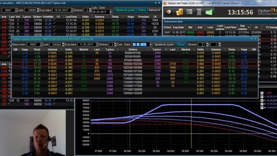Viewport: 277px width, 156px height.
Task: Click the OI column header in Instrument desk
Action: 256,27
